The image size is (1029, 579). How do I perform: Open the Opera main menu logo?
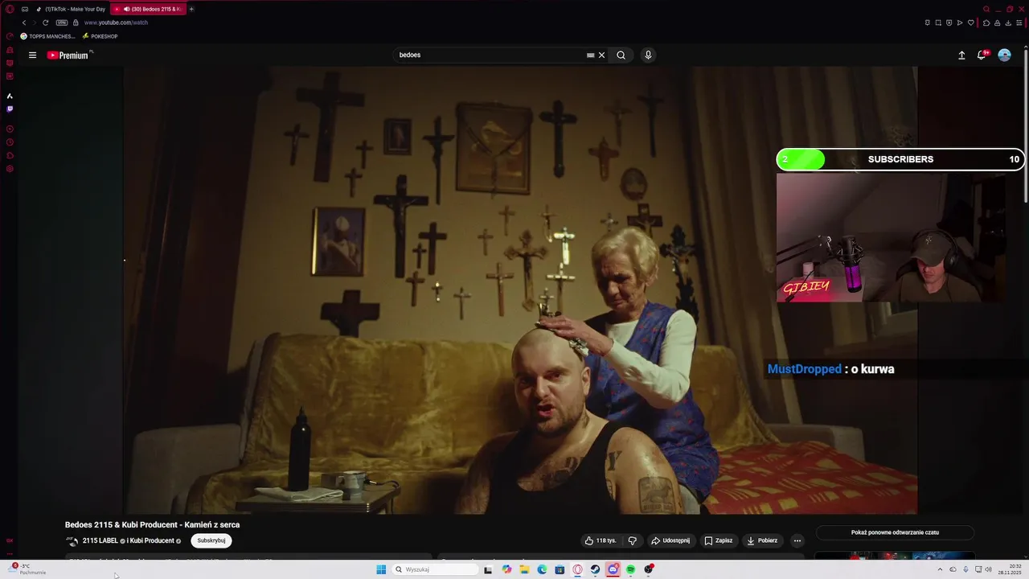[x=10, y=9]
